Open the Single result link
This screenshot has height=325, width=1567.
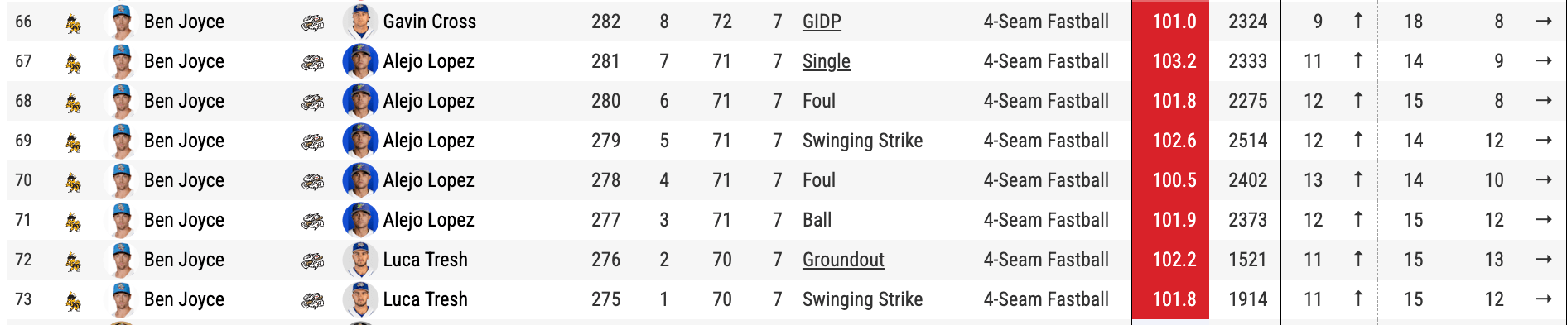point(827,61)
